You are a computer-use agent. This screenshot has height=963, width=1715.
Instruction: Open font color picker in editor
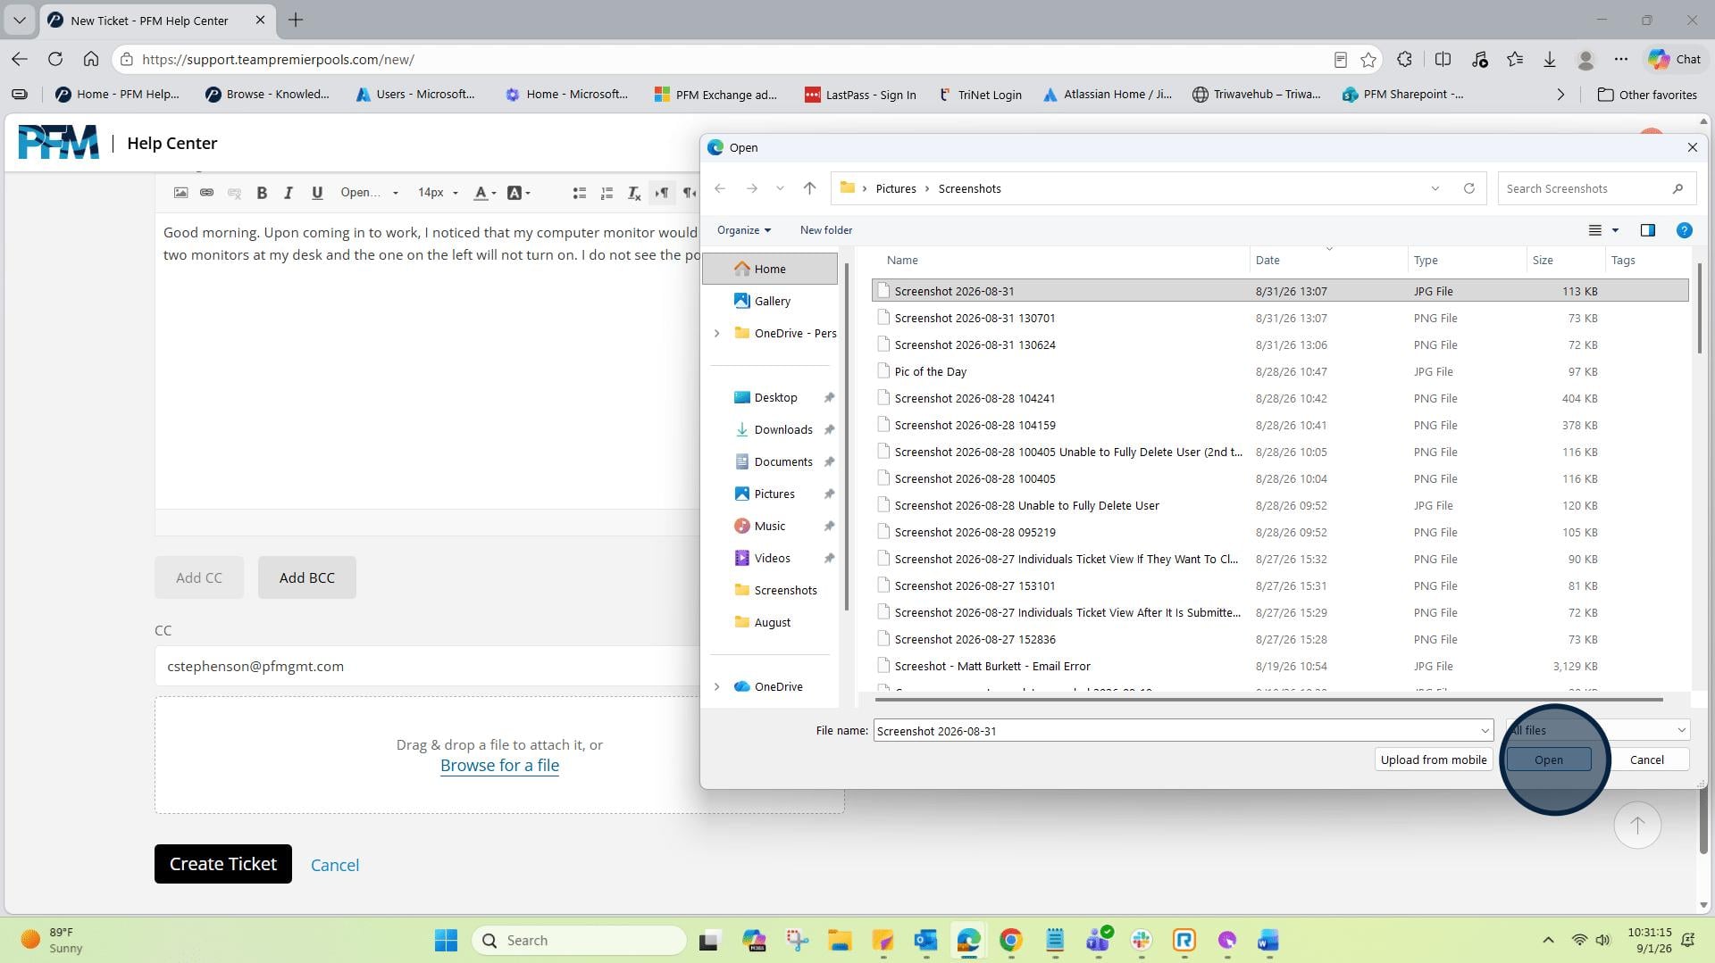[x=484, y=192]
